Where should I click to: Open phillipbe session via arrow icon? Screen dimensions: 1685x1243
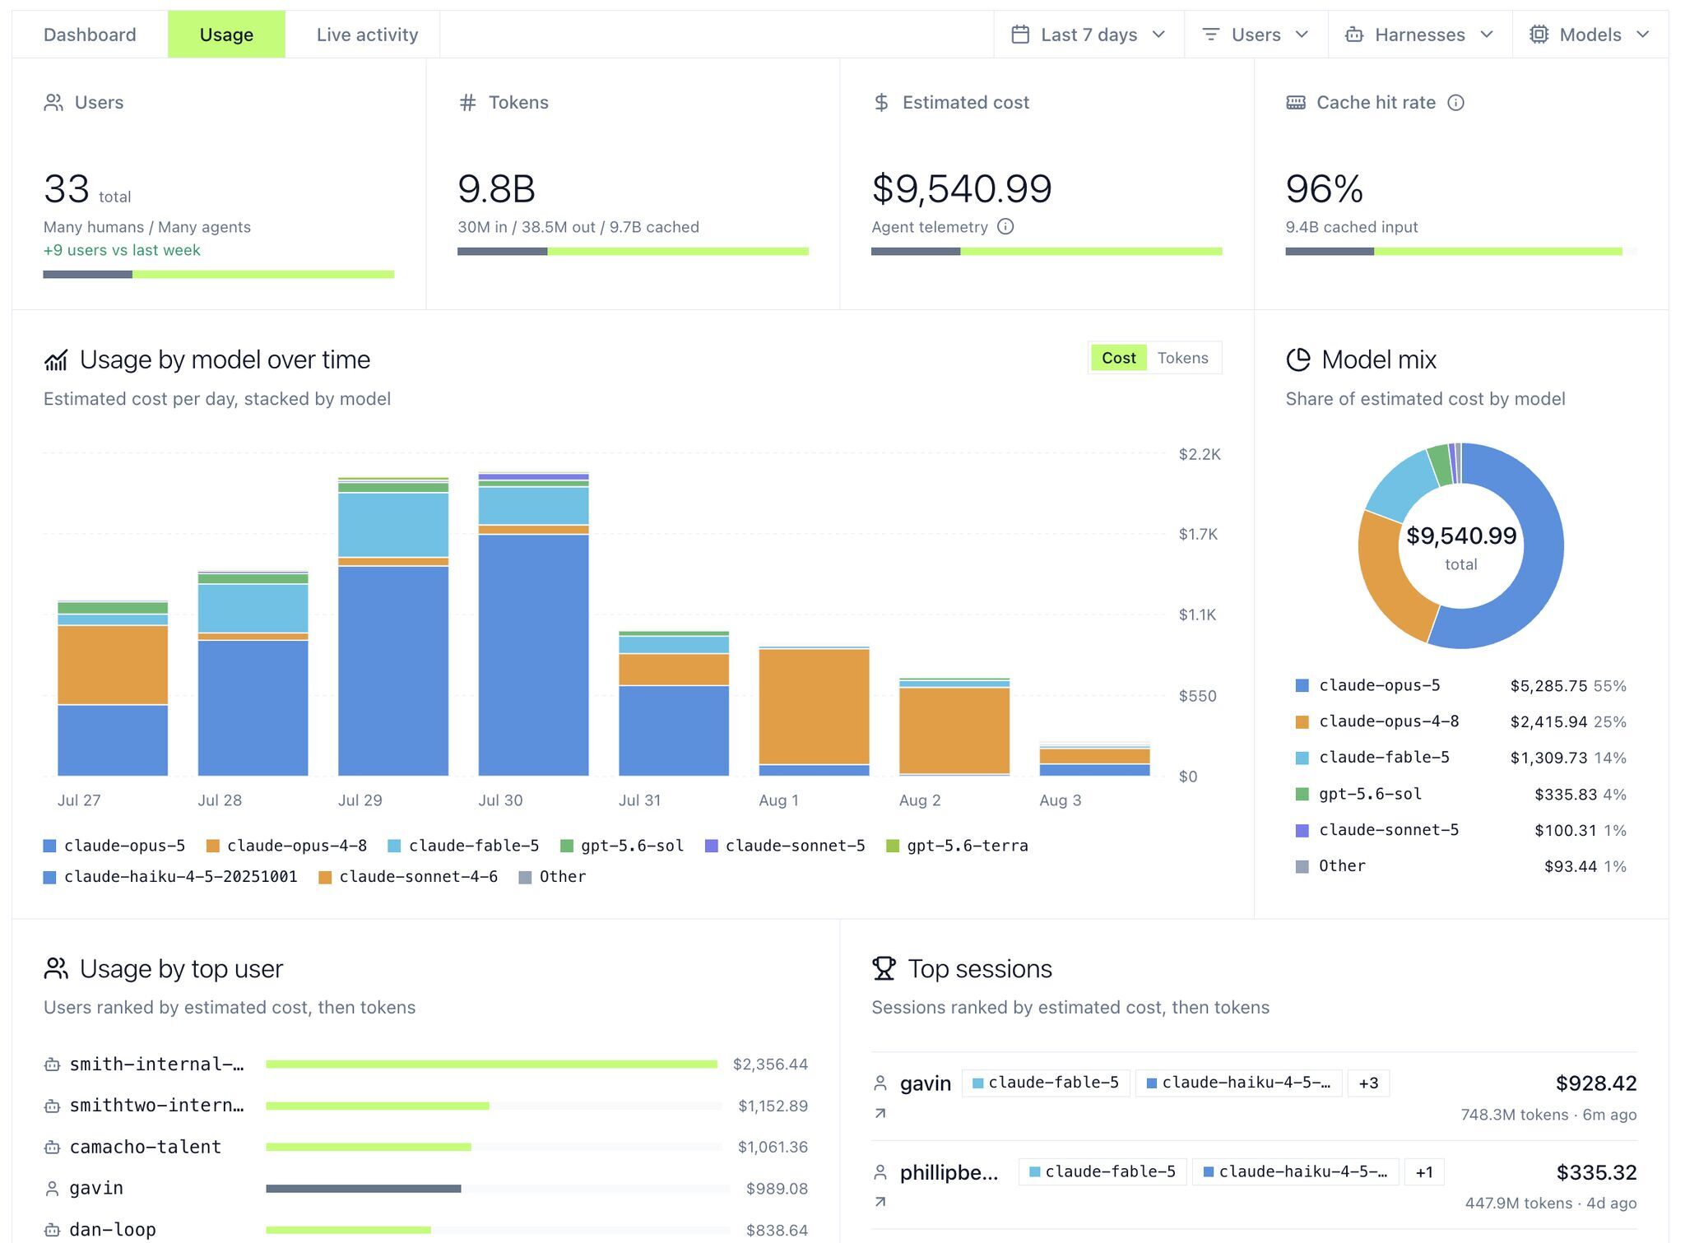click(880, 1202)
